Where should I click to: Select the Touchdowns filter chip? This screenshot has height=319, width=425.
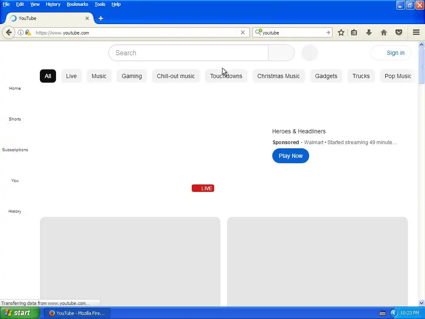point(226,76)
